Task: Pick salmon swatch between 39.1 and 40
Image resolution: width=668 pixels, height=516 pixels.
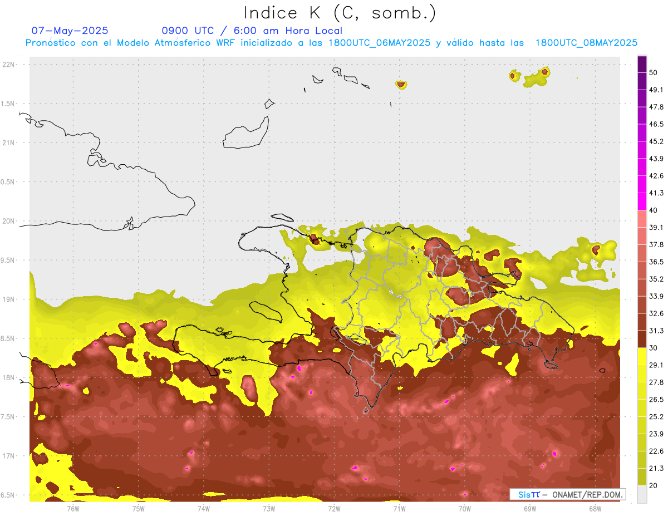Action: pos(642,219)
